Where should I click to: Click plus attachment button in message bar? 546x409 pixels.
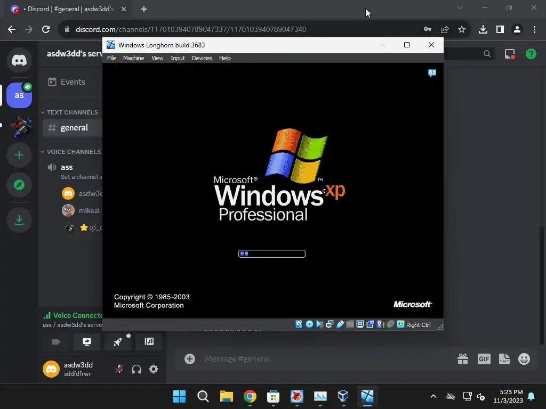(x=190, y=359)
